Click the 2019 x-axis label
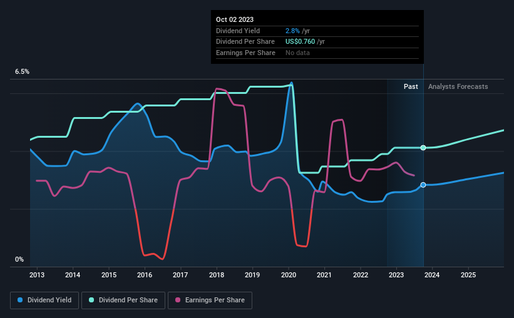 tap(252, 275)
